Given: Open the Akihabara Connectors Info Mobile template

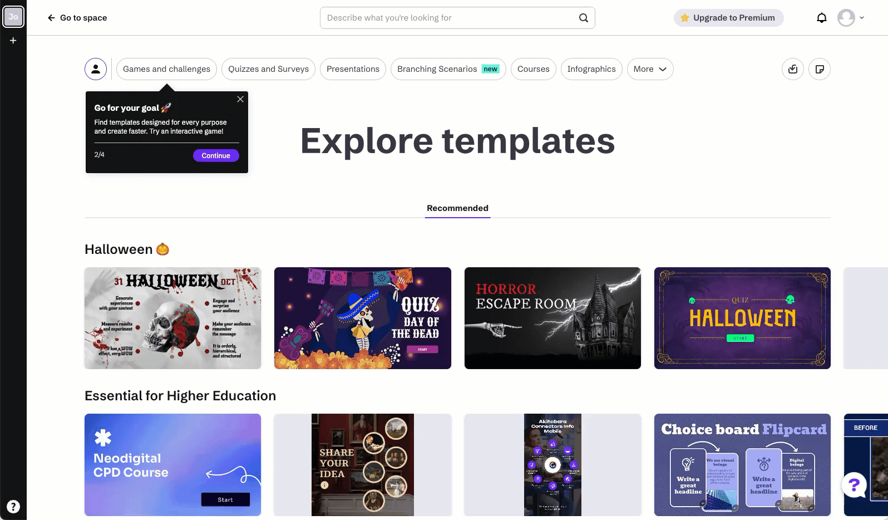Looking at the screenshot, I should click(552, 465).
